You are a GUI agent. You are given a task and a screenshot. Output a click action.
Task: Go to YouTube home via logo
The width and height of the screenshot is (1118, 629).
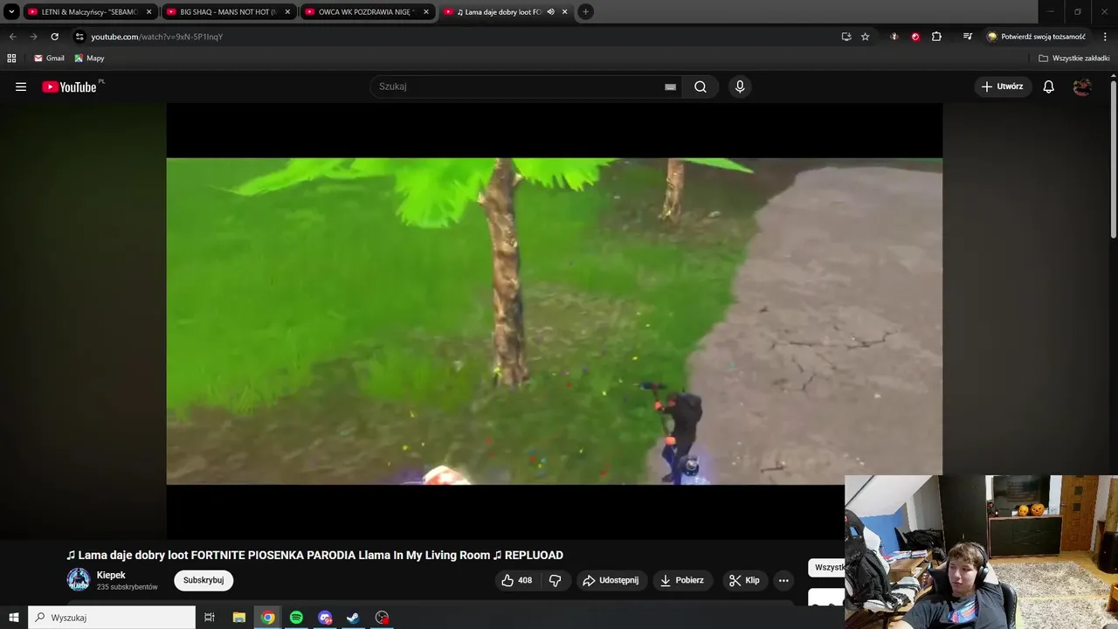pos(69,86)
